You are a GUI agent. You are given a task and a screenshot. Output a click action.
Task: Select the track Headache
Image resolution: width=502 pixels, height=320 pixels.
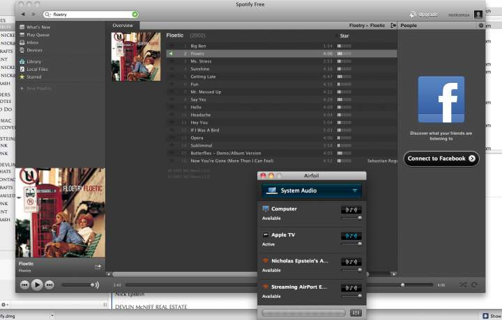click(x=282, y=115)
